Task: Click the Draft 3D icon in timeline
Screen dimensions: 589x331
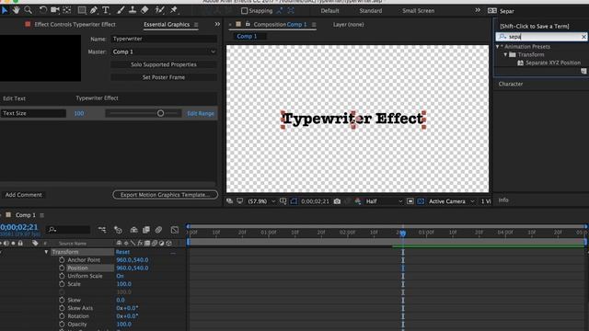Action: coord(118,230)
